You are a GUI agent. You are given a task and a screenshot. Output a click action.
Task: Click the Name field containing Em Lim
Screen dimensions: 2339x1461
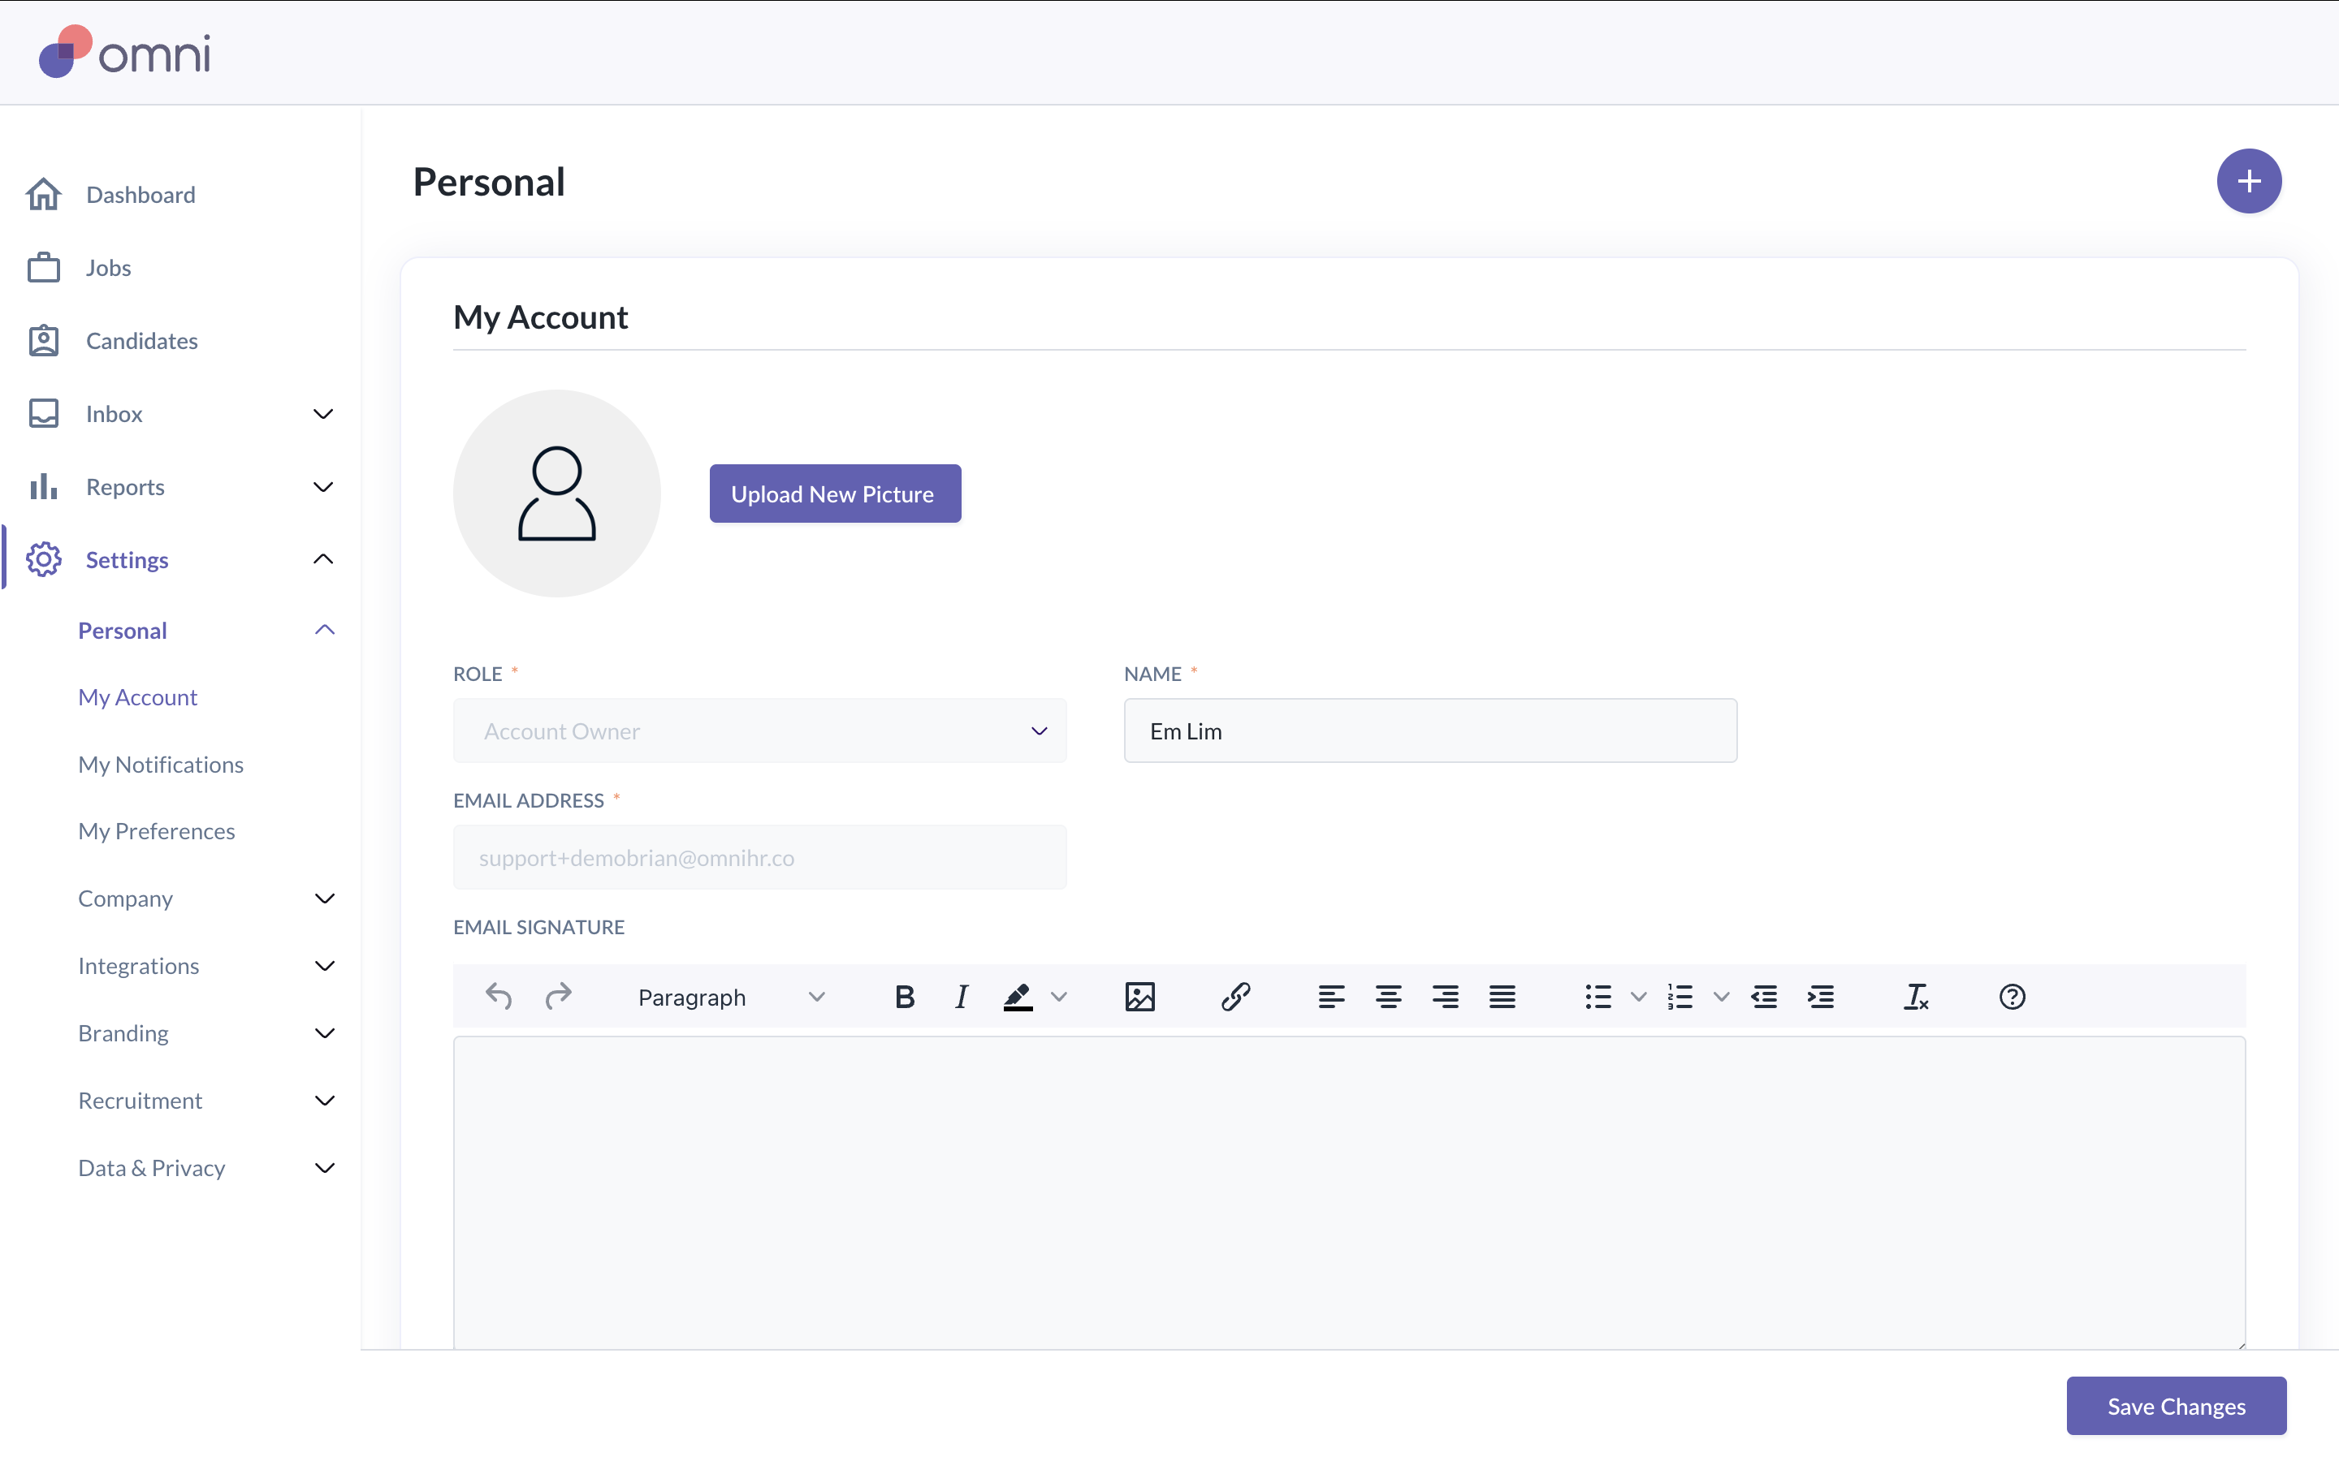1429,730
